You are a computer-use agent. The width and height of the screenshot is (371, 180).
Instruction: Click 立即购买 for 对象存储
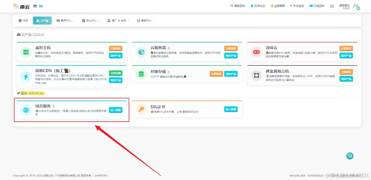(216, 74)
